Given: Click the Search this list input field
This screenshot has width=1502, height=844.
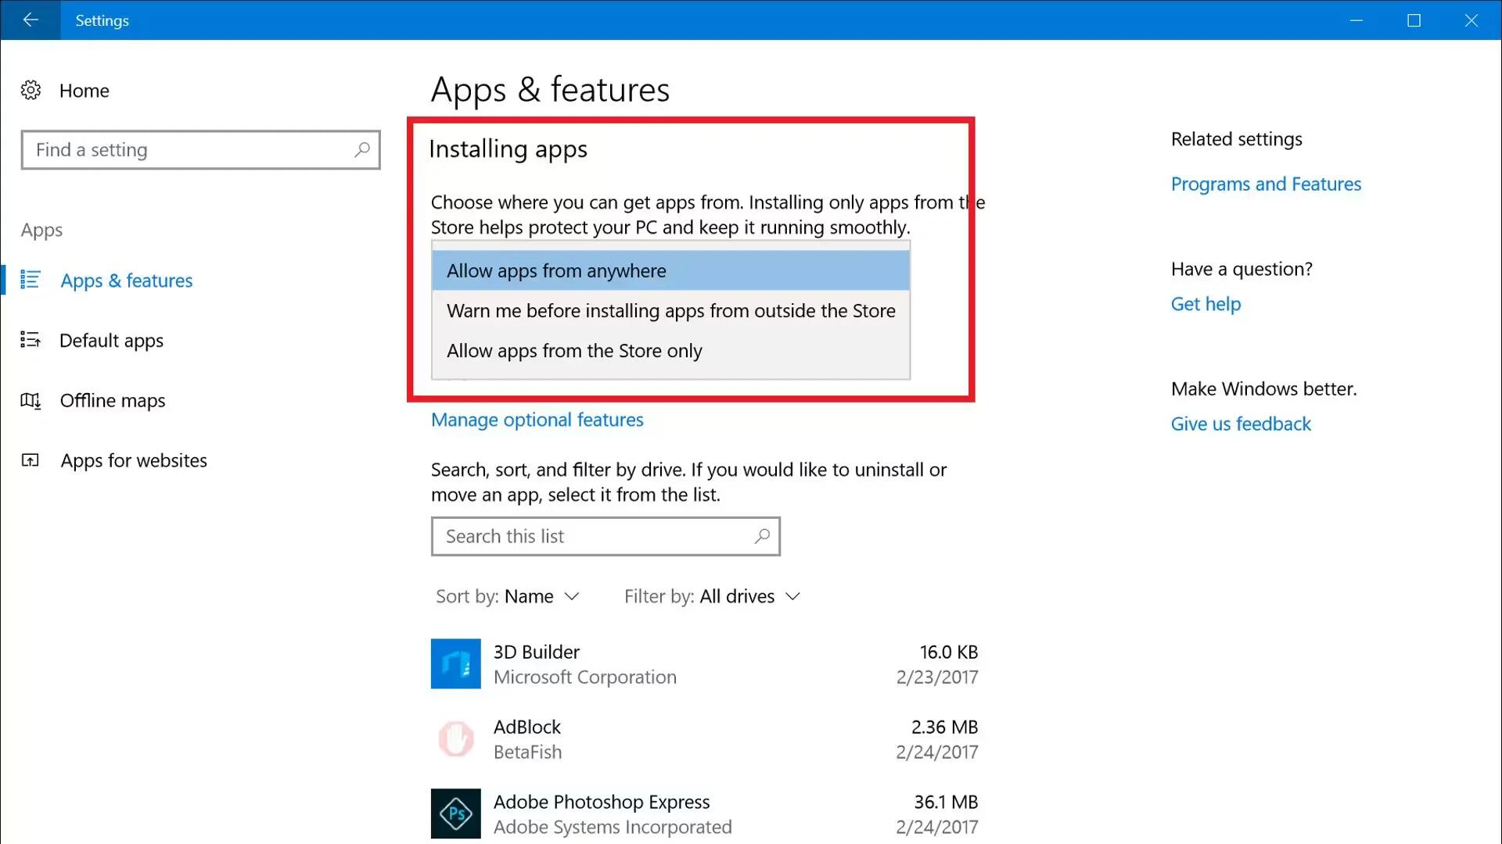Looking at the screenshot, I should click(x=605, y=536).
